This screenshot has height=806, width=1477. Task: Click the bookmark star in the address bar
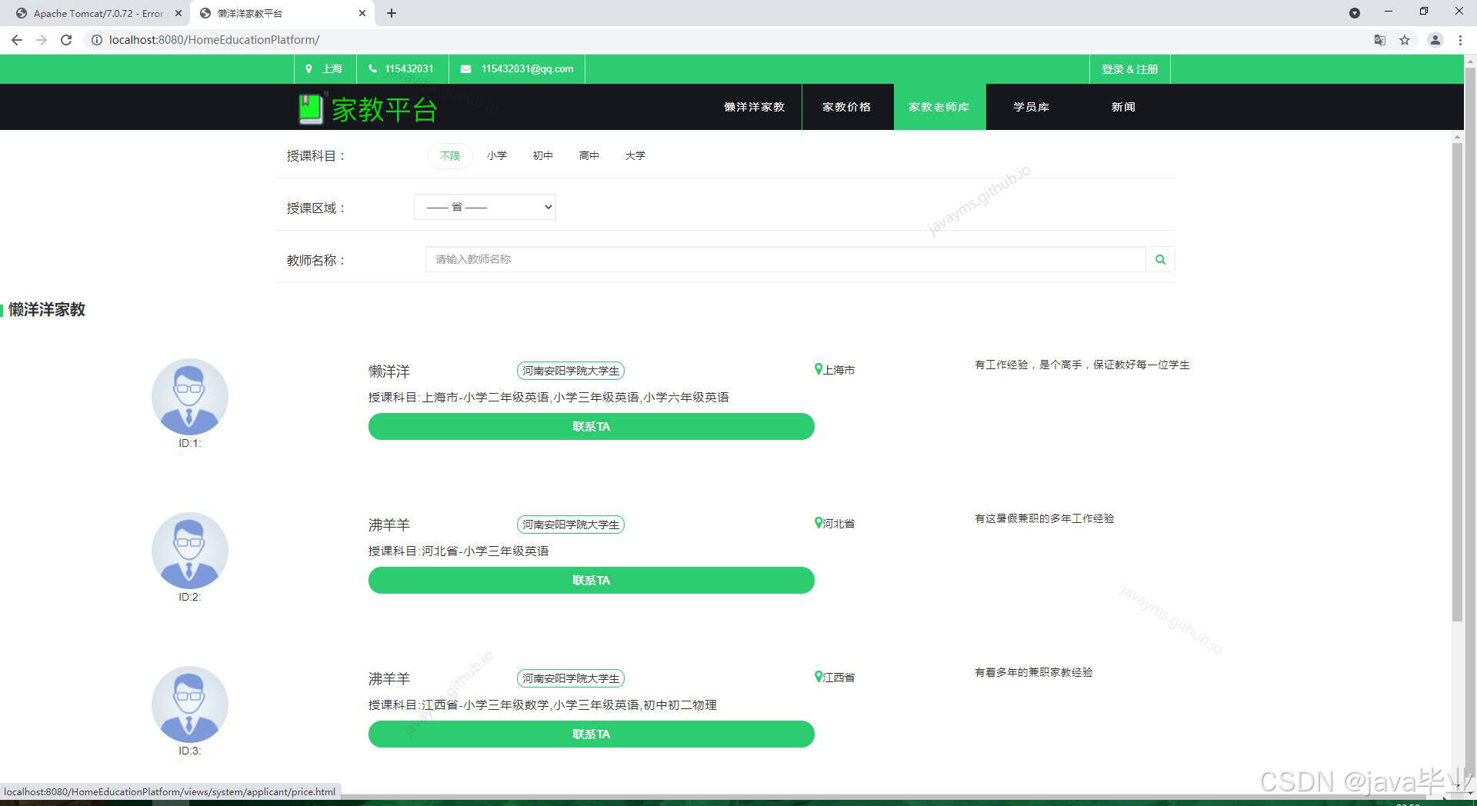(x=1405, y=40)
